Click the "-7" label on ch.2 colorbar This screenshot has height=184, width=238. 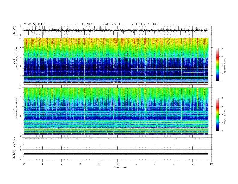(x=222, y=131)
